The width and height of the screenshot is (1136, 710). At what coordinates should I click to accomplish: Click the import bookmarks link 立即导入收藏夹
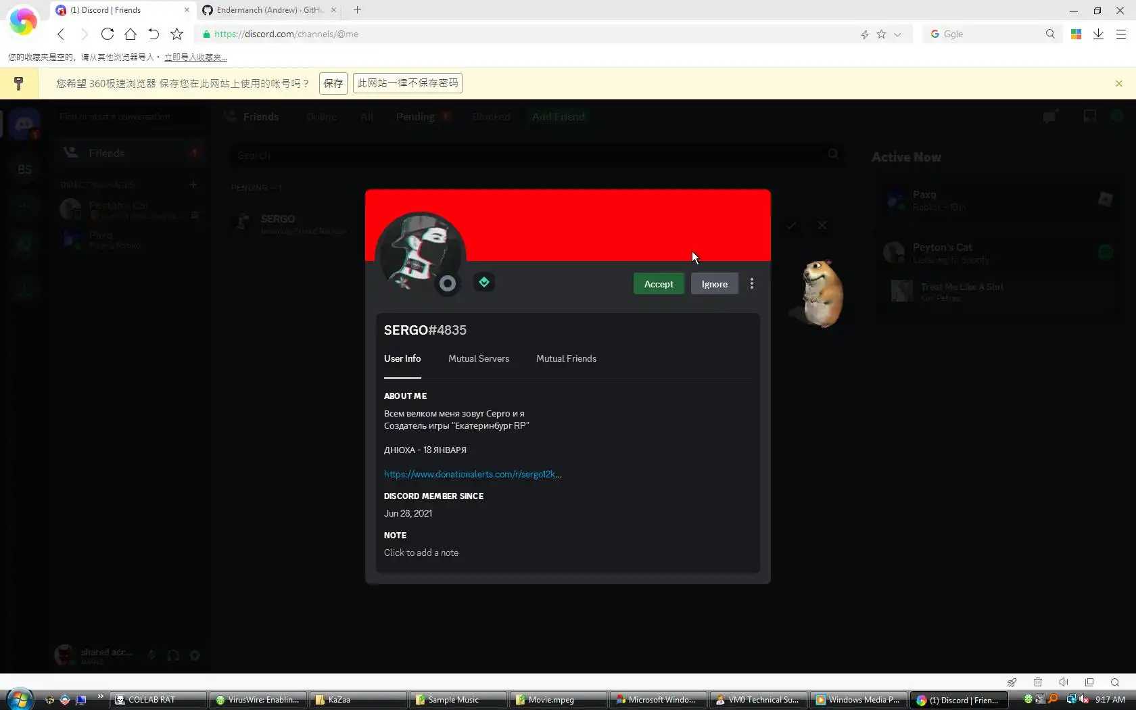(x=195, y=57)
